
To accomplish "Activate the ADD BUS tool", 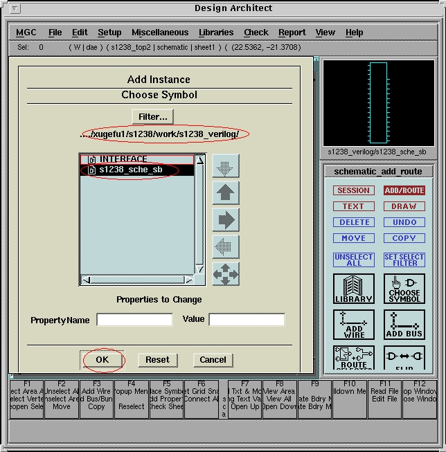I will click(x=404, y=324).
